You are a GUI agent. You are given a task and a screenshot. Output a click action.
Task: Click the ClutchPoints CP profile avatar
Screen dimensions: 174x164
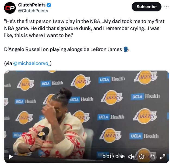click(10, 8)
